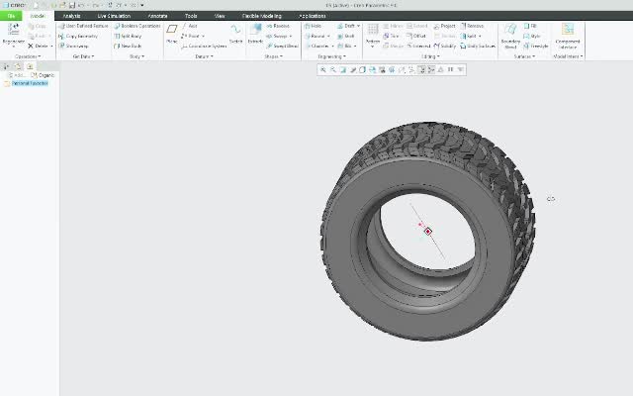Switch to the Analysis tab
Screen dimensions: 633x396
[x=71, y=16]
